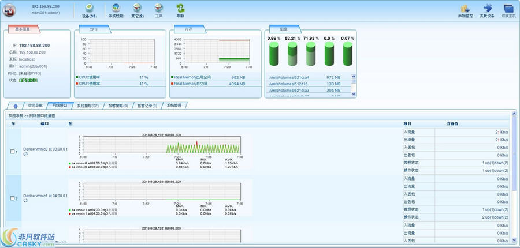Switch to the 报警记录(0) tab
This screenshot has width=520, height=248.
point(147,106)
